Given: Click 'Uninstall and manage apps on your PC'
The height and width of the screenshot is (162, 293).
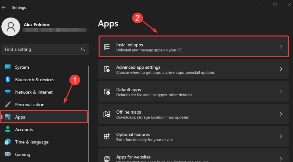Looking at the screenshot, I should click(x=149, y=50).
